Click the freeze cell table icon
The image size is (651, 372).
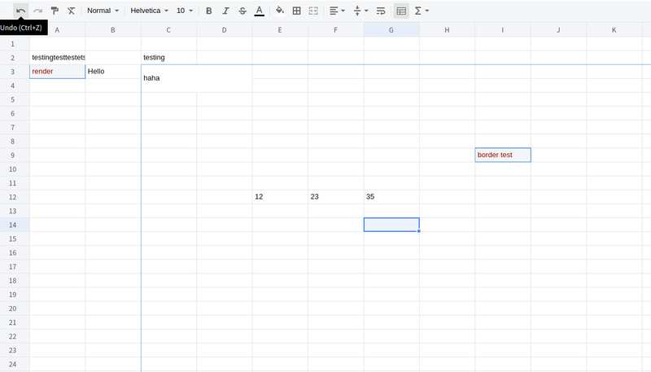coord(401,11)
